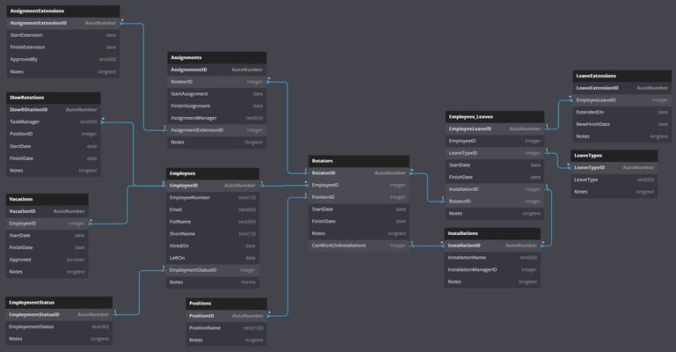The height and width of the screenshot is (352, 676).
Task: Click the StartAssignment field row
Action: click(217, 93)
